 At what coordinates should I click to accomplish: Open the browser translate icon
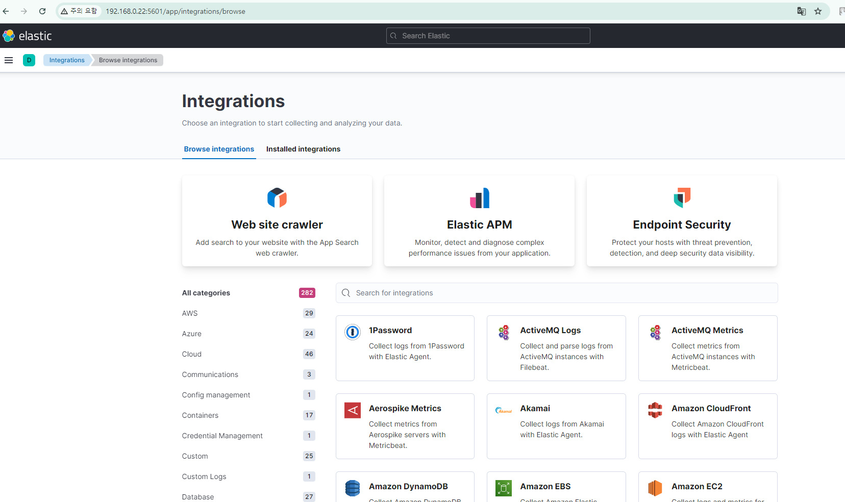[802, 11]
